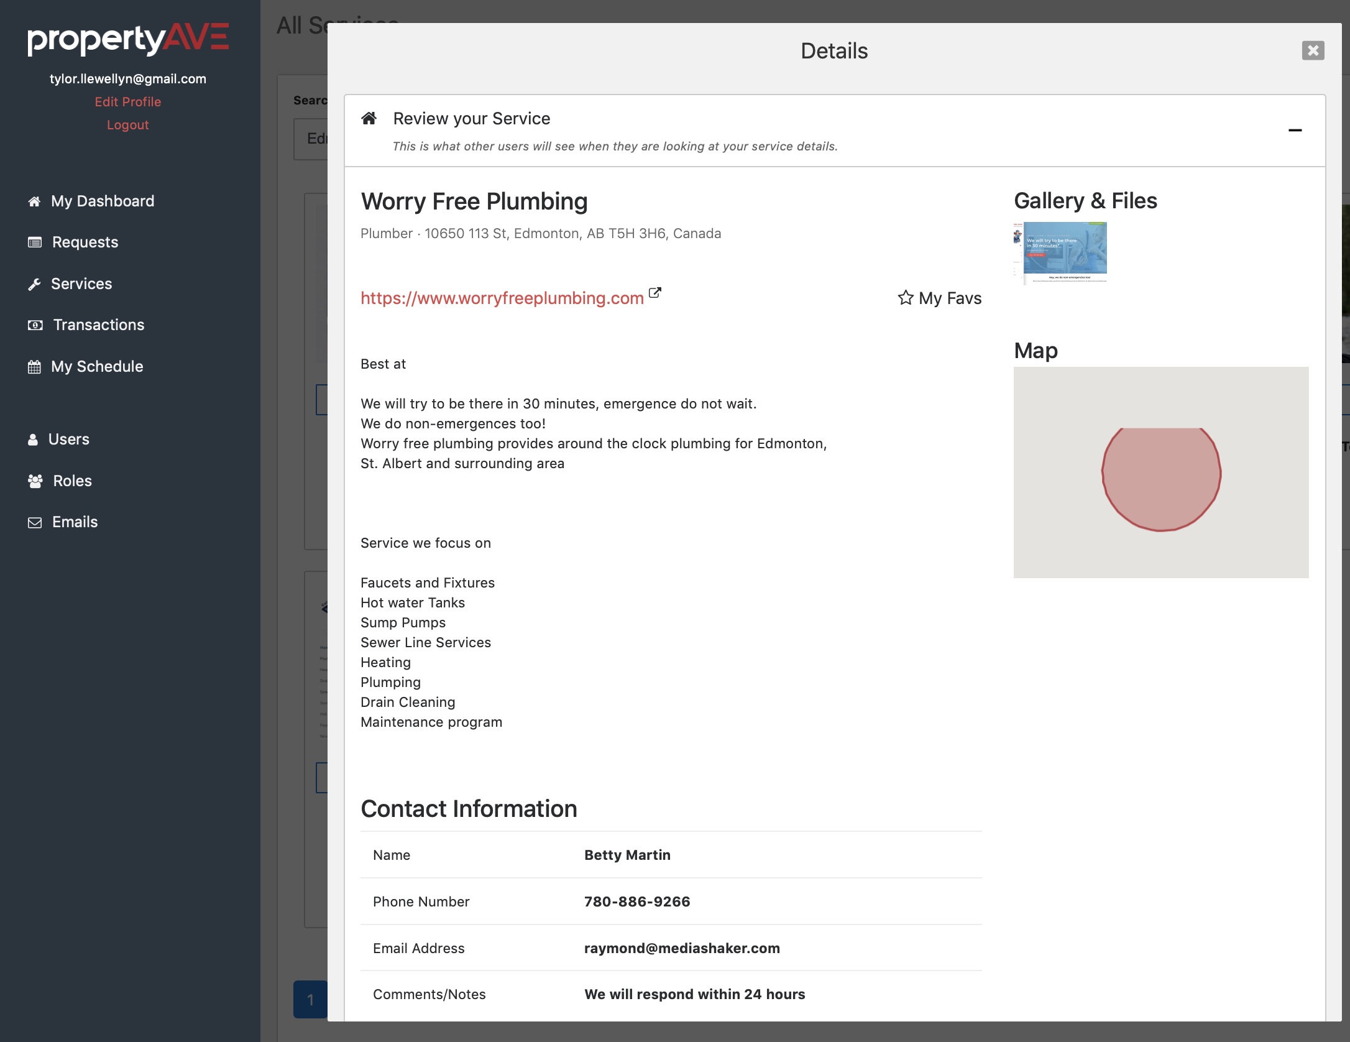Image resolution: width=1350 pixels, height=1042 pixels.
Task: Collapse the Review your Service panel
Action: [1295, 130]
